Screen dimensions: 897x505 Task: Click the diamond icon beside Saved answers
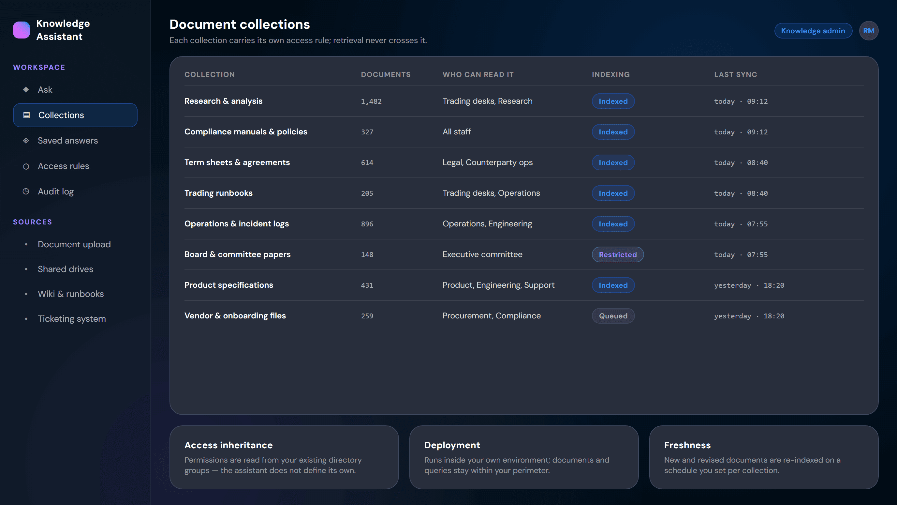coord(26,141)
